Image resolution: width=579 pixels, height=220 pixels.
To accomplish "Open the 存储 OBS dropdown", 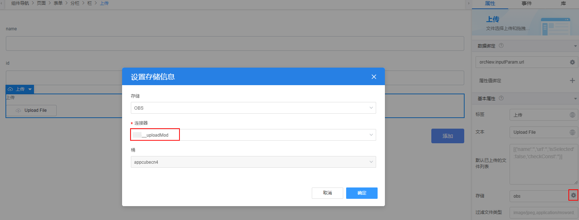I will [253, 108].
